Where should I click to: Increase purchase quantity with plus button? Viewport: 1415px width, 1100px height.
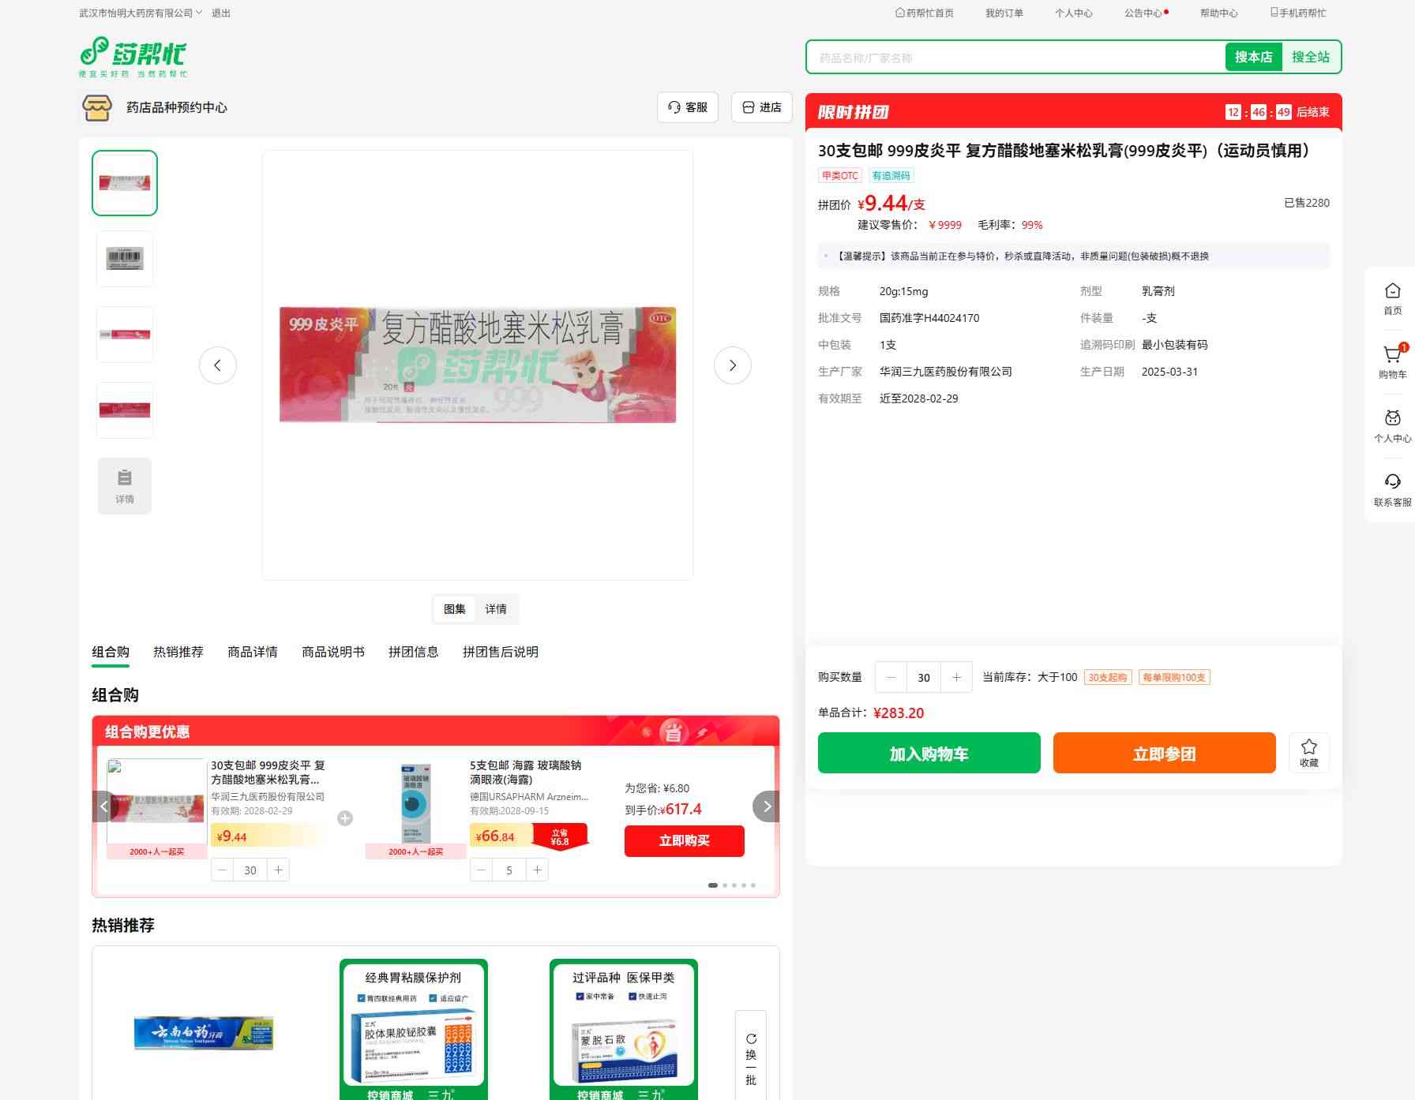click(956, 678)
